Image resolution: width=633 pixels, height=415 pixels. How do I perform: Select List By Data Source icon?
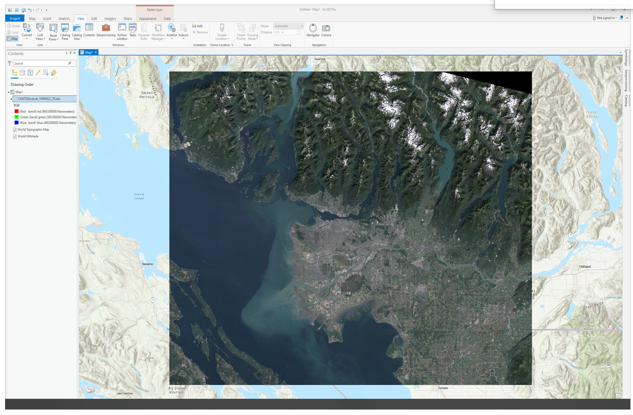22,73
